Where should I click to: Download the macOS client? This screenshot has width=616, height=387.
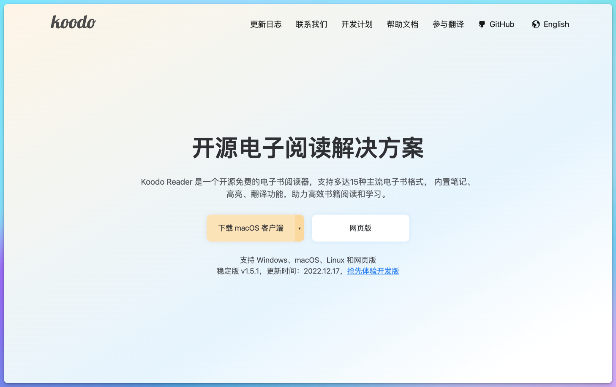[x=251, y=228]
